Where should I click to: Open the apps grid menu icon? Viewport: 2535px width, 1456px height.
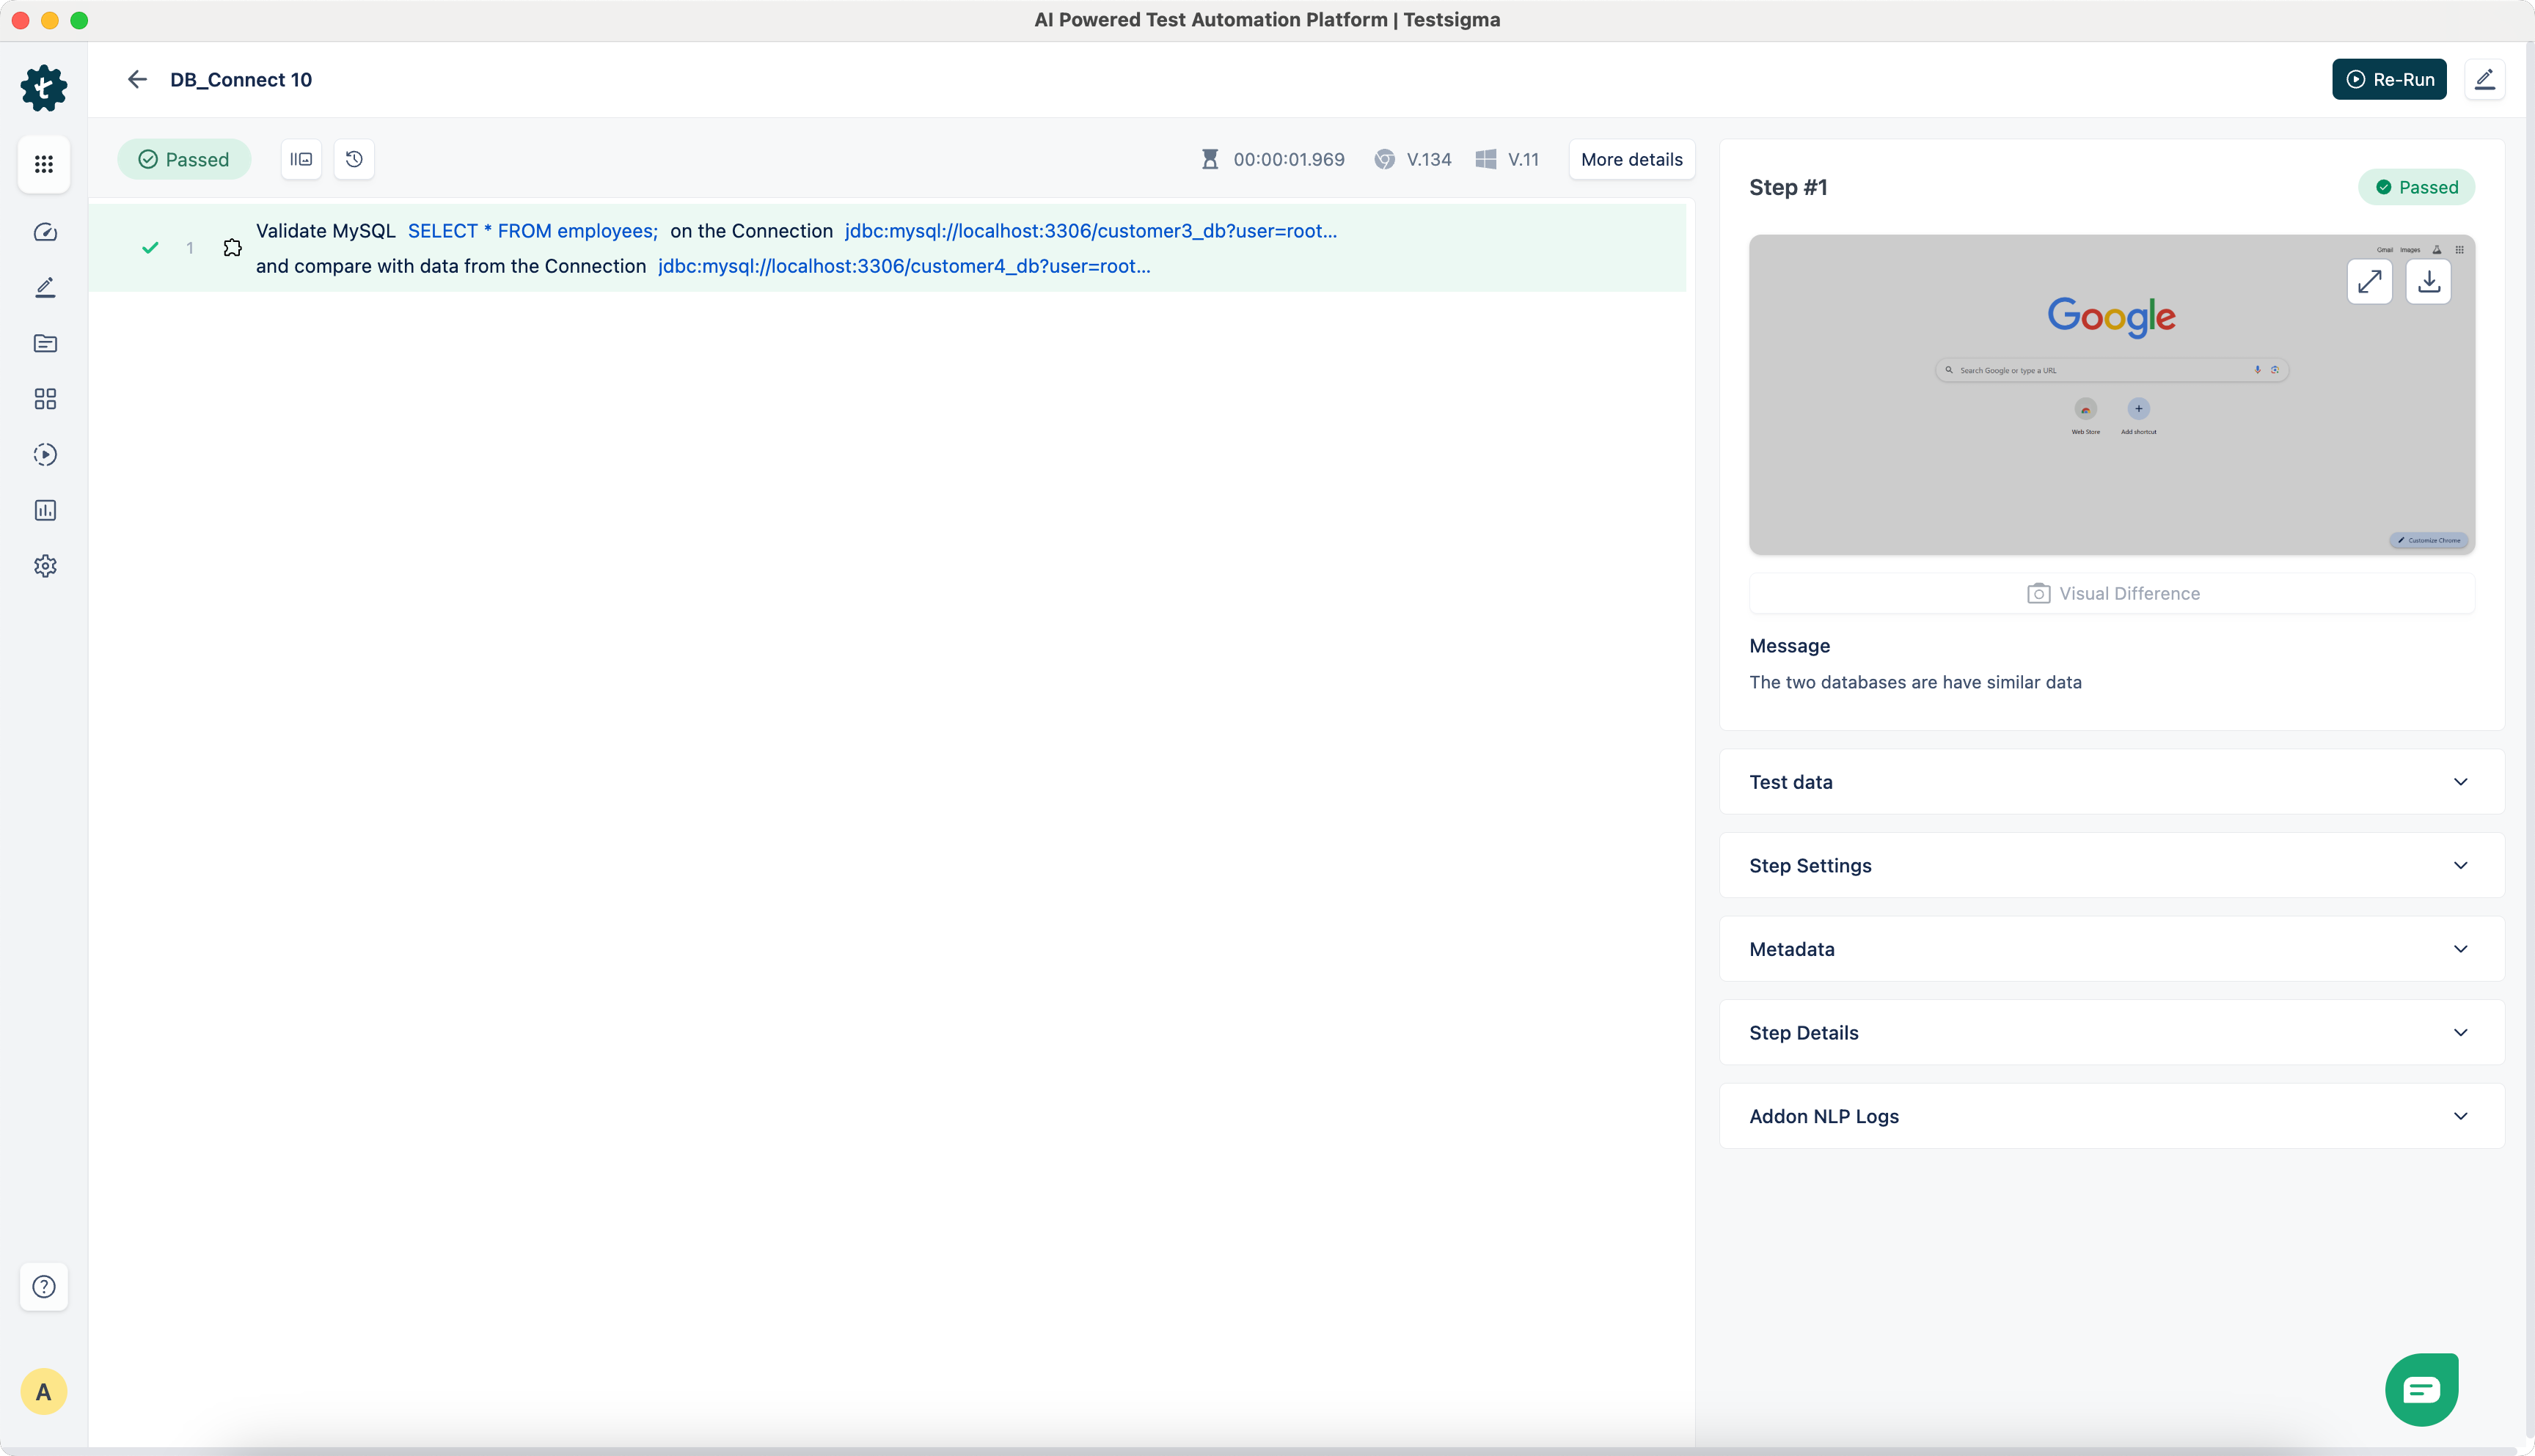point(44,164)
